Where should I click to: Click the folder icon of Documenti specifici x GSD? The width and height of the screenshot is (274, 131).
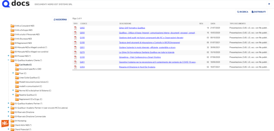[17, 69]
